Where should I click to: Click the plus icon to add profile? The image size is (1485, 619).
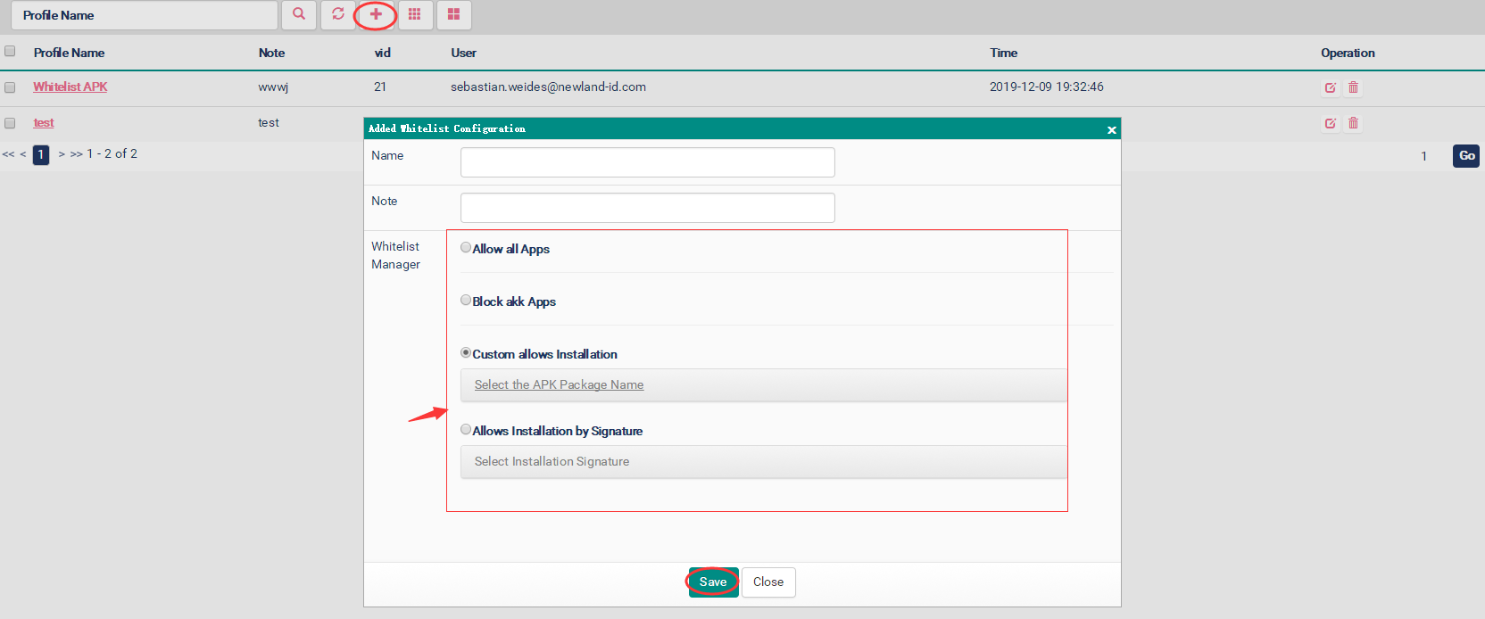click(376, 14)
